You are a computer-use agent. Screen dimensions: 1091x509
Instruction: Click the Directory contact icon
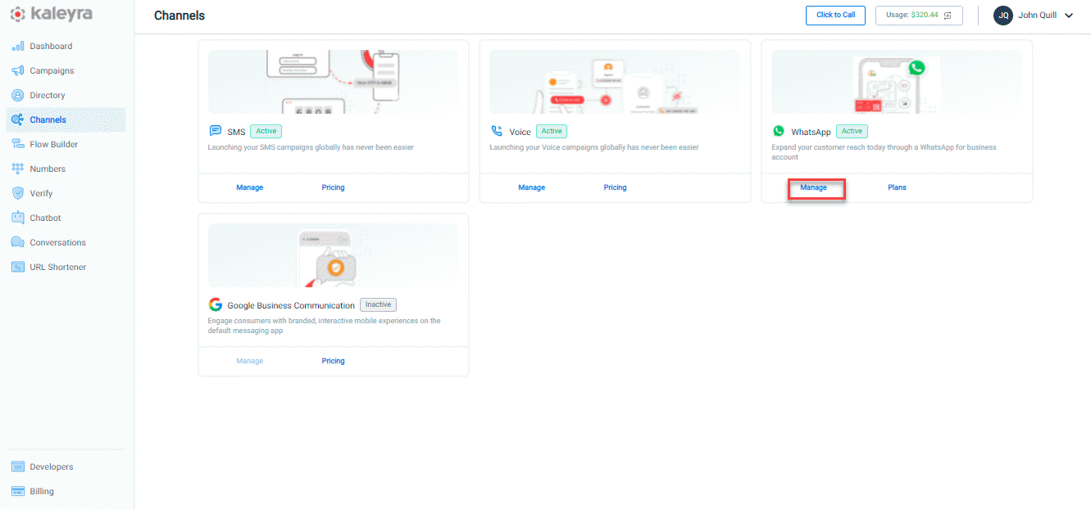[x=17, y=95]
